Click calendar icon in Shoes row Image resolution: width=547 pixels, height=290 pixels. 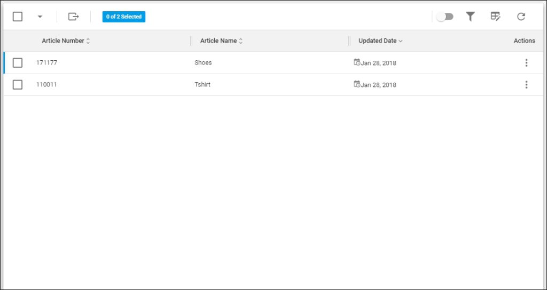tap(357, 62)
